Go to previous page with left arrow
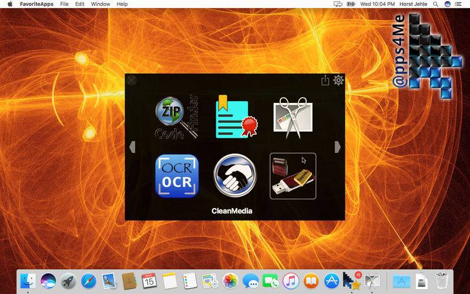This screenshot has height=294, width=470. click(132, 147)
